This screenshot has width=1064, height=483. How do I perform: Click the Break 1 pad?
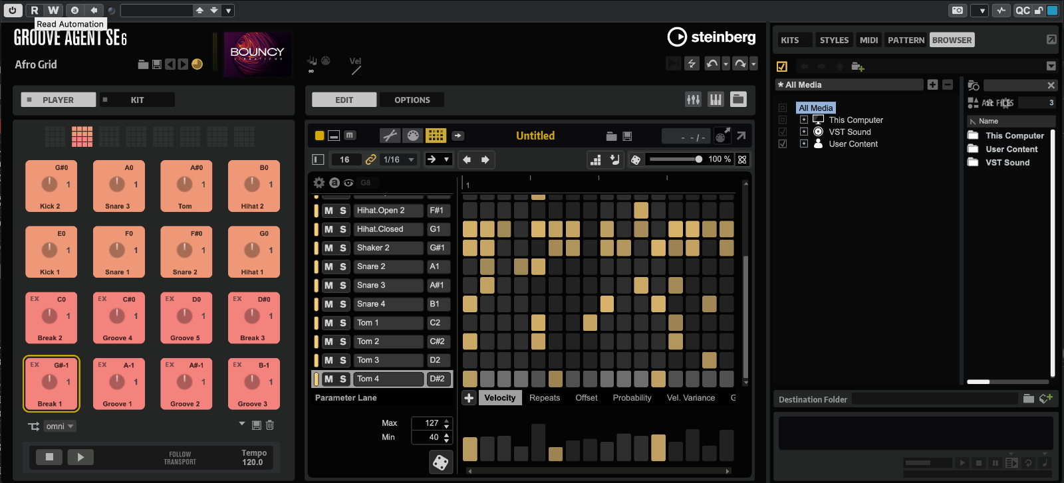point(51,384)
